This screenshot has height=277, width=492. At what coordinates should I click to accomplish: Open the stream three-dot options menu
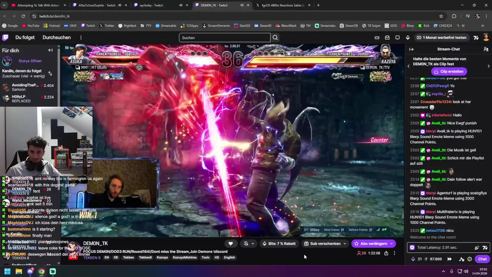394,253
